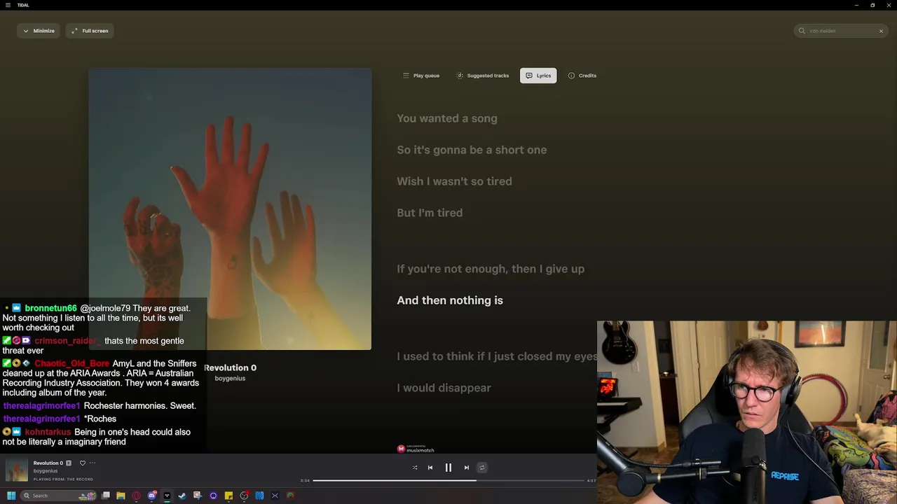Jump to lyric 'I would disappear'
This screenshot has height=504, width=897.
(x=444, y=388)
